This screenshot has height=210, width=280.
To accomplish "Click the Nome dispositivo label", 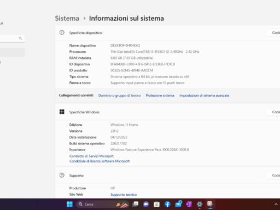I will click(83, 45).
